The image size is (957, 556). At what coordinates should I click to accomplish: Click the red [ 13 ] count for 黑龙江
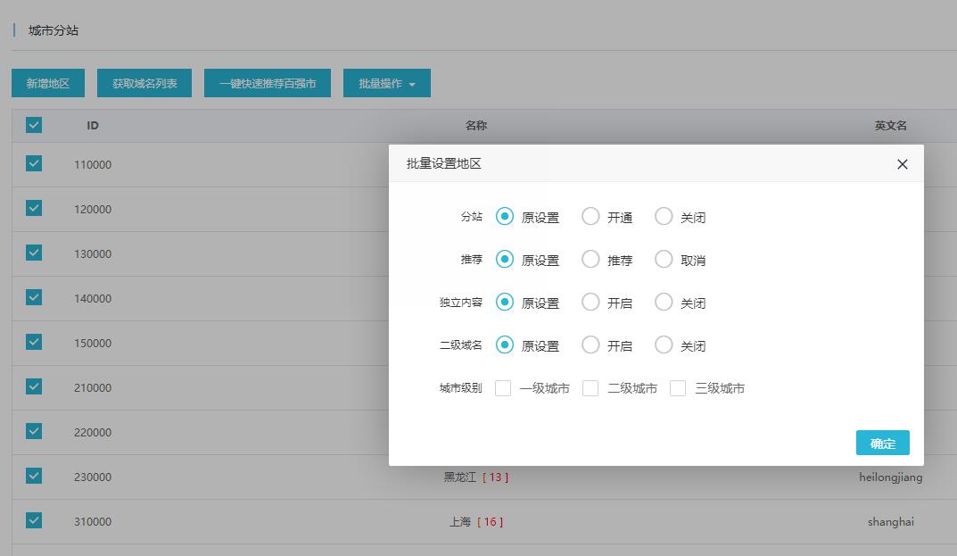(495, 477)
